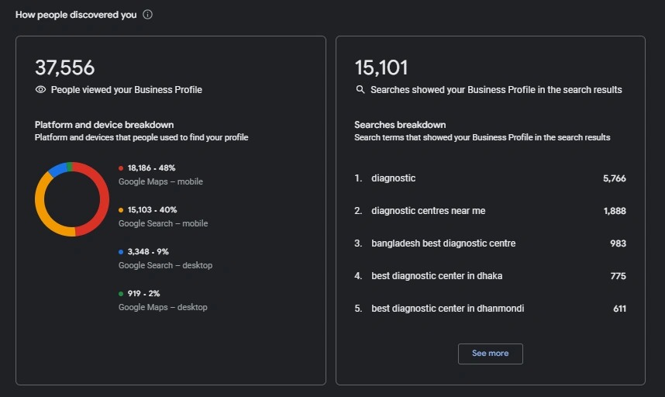
Task: Click the 'Google Maps – desktop' label
Action: pos(163,307)
